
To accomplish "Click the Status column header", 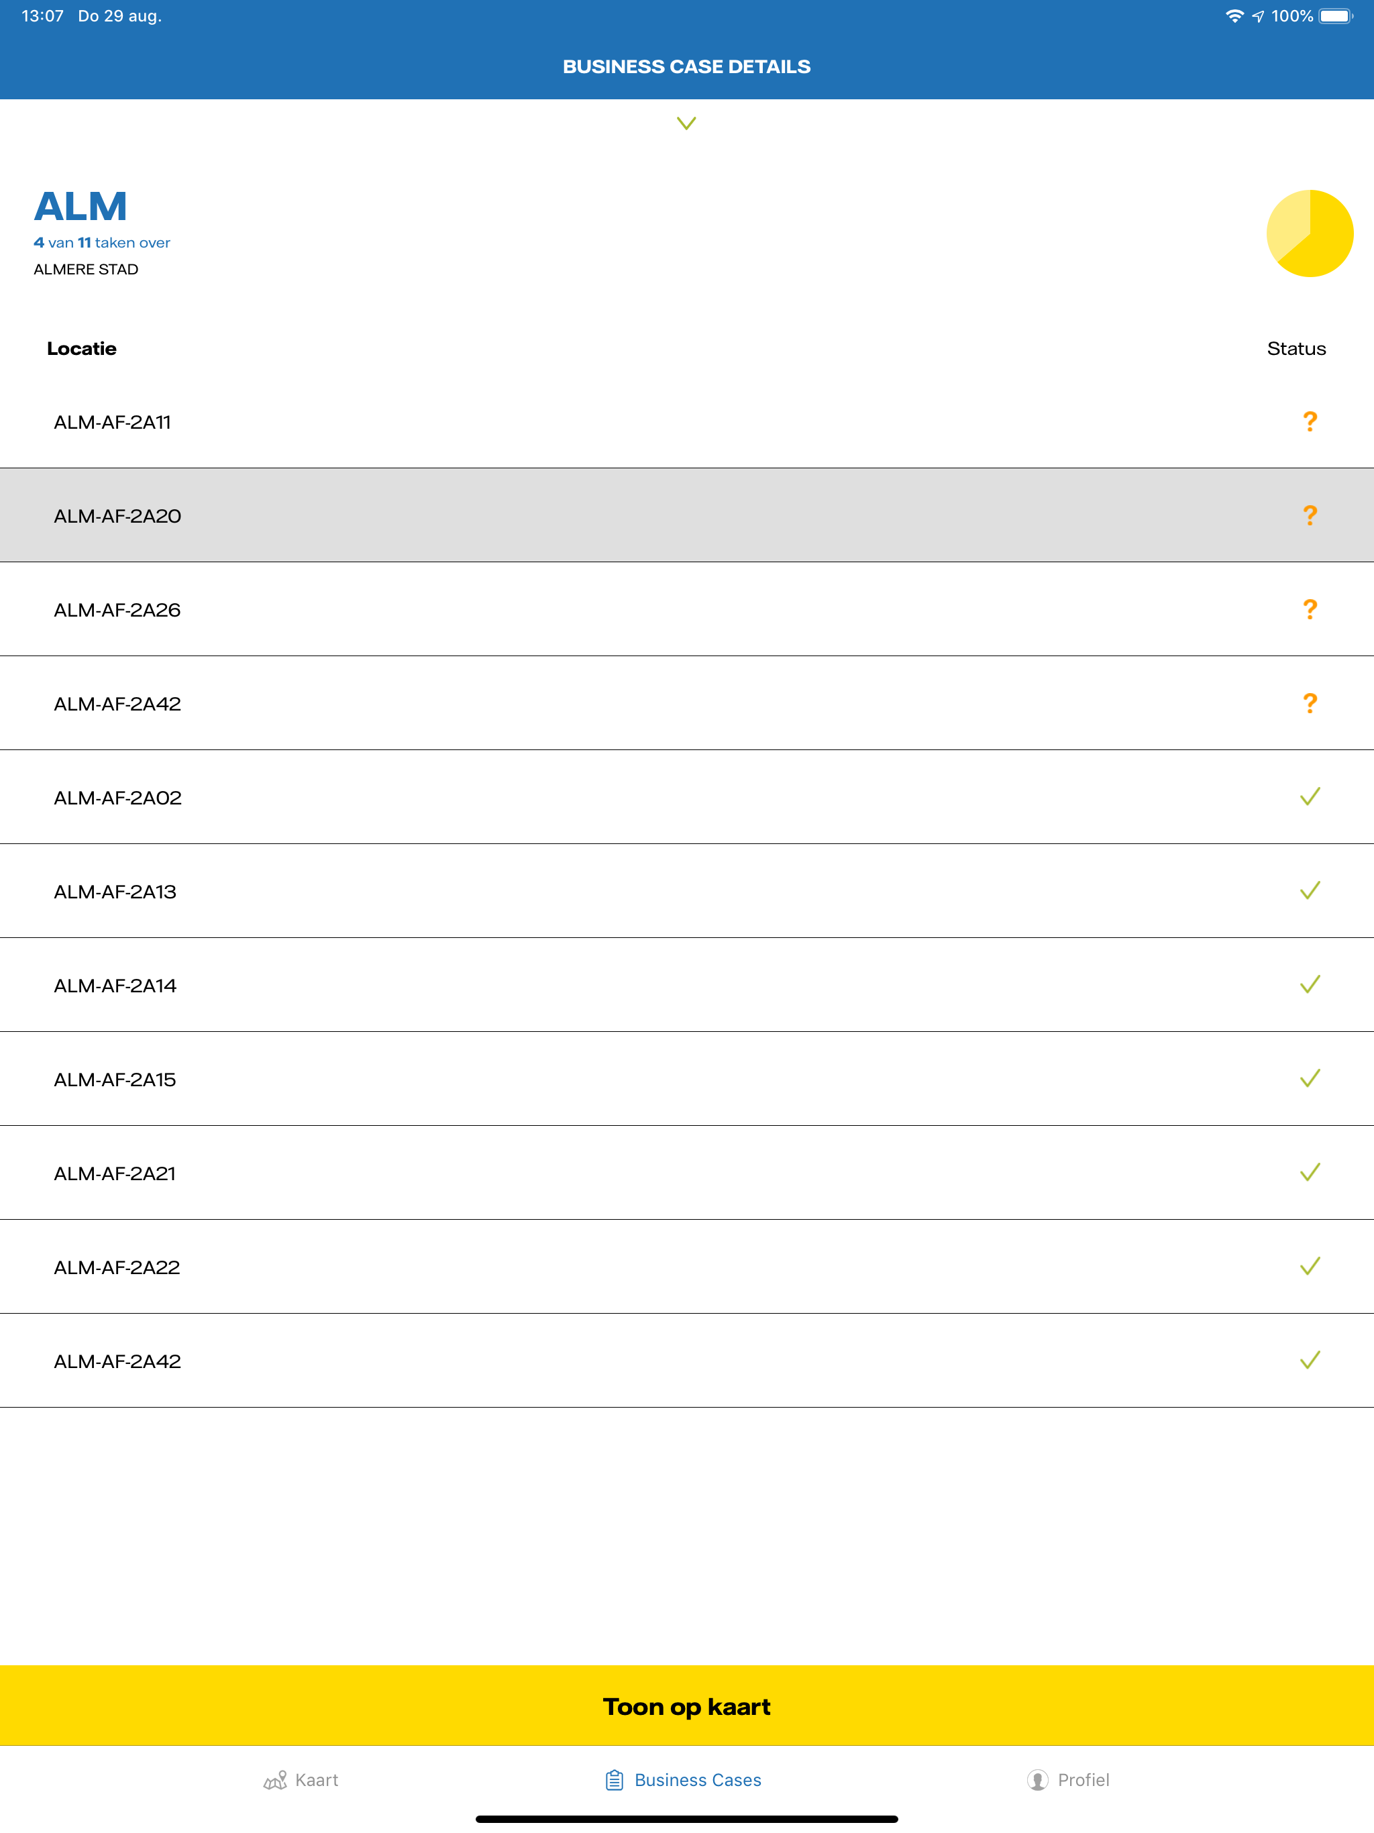I will 1296,349.
